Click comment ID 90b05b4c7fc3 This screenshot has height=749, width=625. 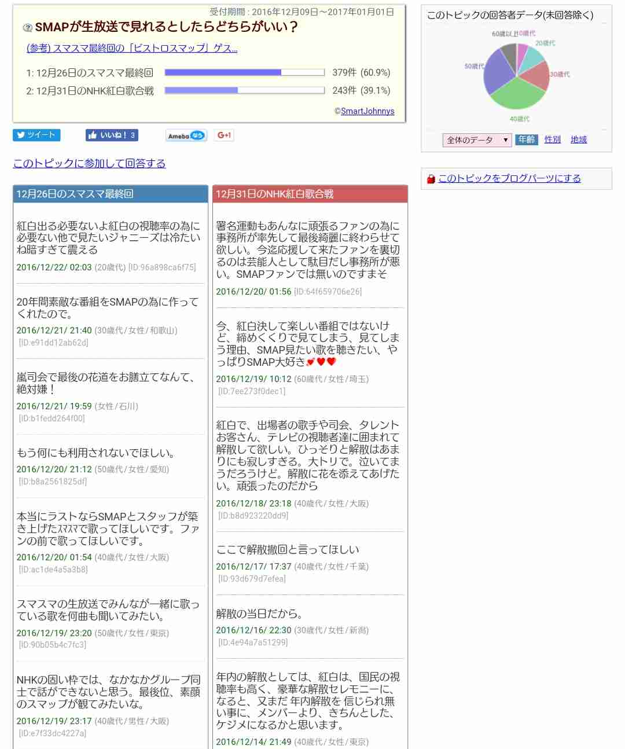(x=52, y=645)
